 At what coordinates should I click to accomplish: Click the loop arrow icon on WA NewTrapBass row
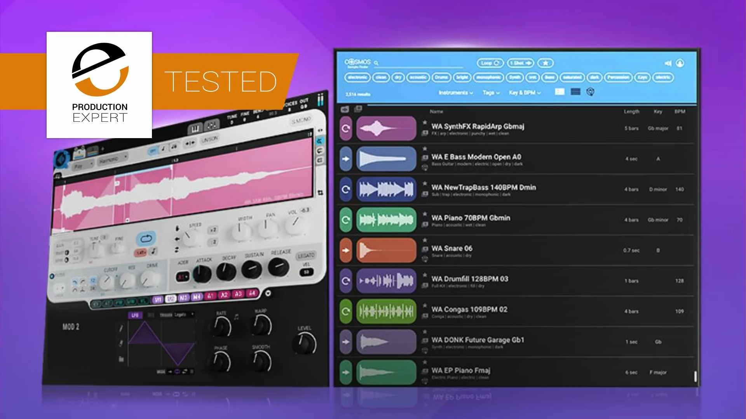pyautogui.click(x=345, y=189)
